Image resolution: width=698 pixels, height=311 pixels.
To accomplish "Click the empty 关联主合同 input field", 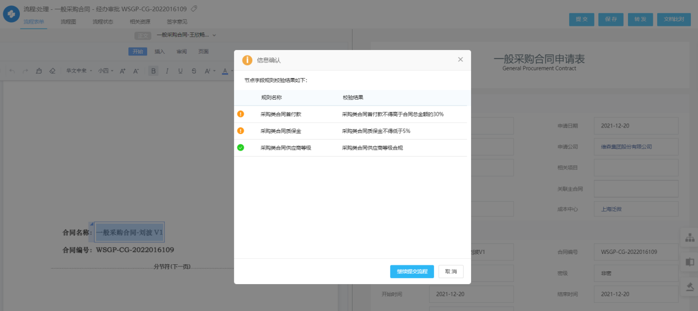I will tap(636, 188).
